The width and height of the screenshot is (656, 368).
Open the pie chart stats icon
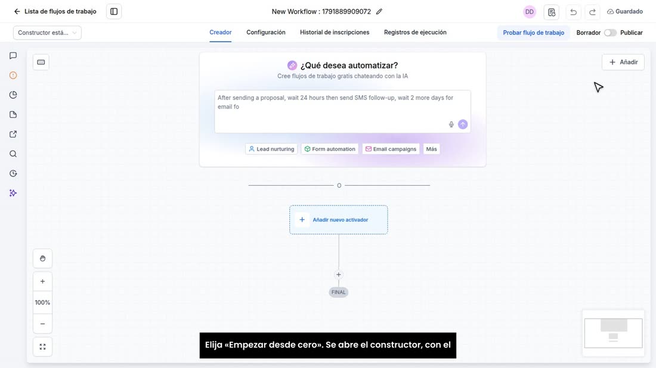[13, 95]
